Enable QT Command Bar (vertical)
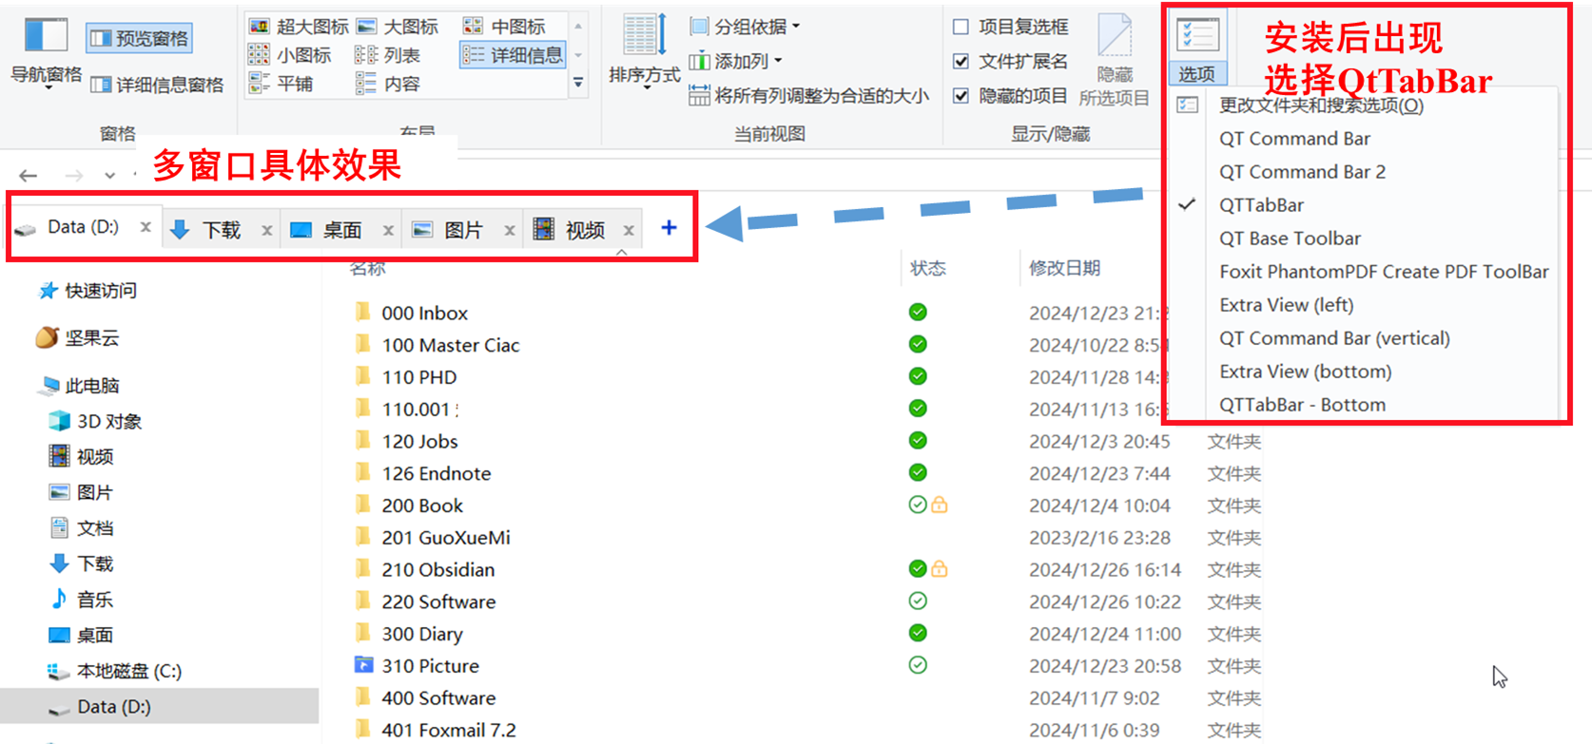Viewport: 1592px width, 744px height. coord(1334,338)
